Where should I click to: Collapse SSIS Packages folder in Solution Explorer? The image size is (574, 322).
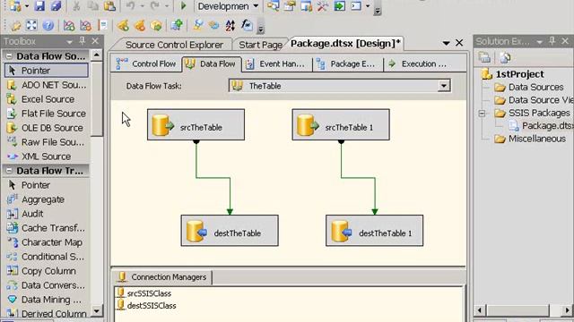[482, 114]
